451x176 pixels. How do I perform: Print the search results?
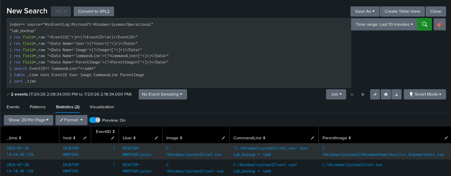pos(386,95)
